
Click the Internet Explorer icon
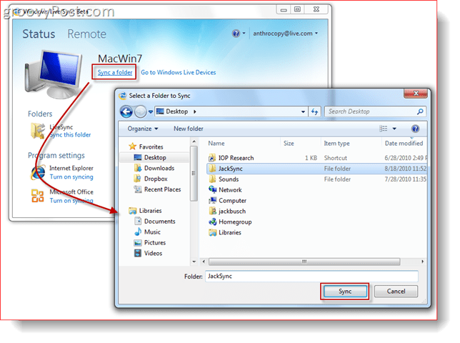pyautogui.click(x=38, y=172)
